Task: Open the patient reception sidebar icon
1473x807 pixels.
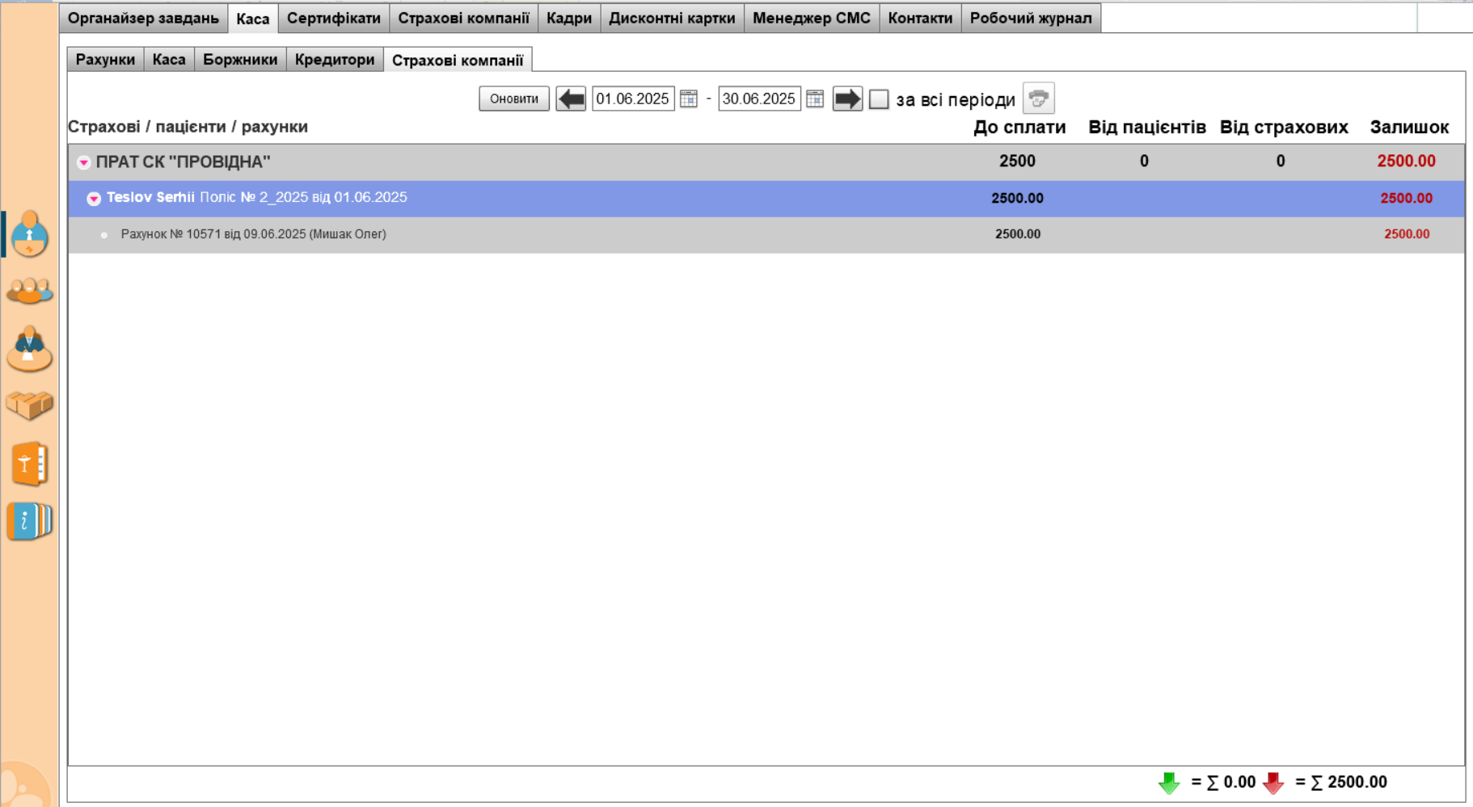Action: (x=29, y=233)
